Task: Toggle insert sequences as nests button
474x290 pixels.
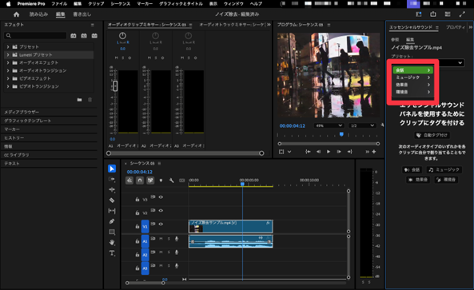Action: [129, 181]
